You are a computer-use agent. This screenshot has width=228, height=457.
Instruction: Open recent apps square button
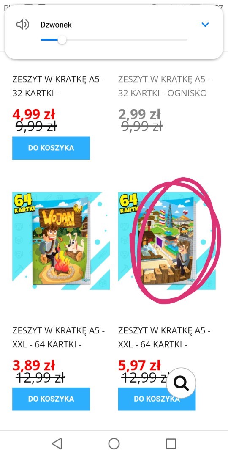(171, 443)
